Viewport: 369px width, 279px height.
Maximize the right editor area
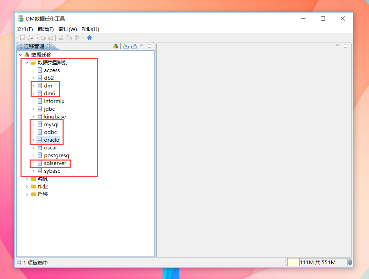coord(345,46)
